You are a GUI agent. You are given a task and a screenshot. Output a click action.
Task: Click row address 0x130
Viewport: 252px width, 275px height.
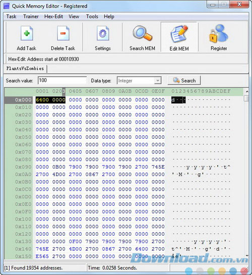23,242
